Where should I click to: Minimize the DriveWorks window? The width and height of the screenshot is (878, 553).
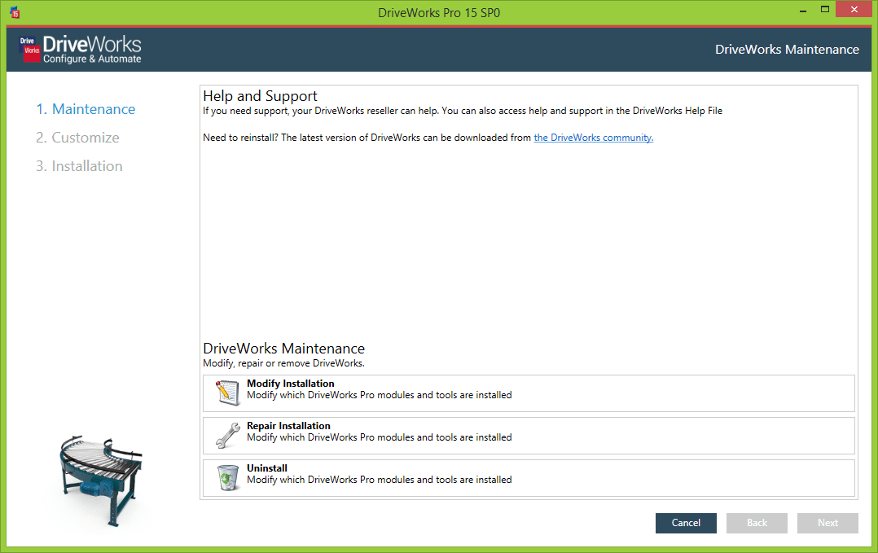coord(803,10)
